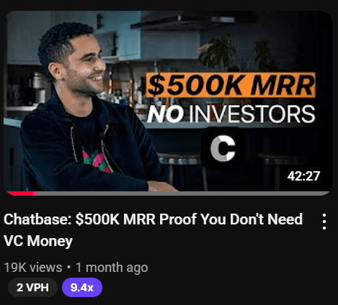
Task: Click the smiling man's face in thumbnail
Action: [84, 63]
